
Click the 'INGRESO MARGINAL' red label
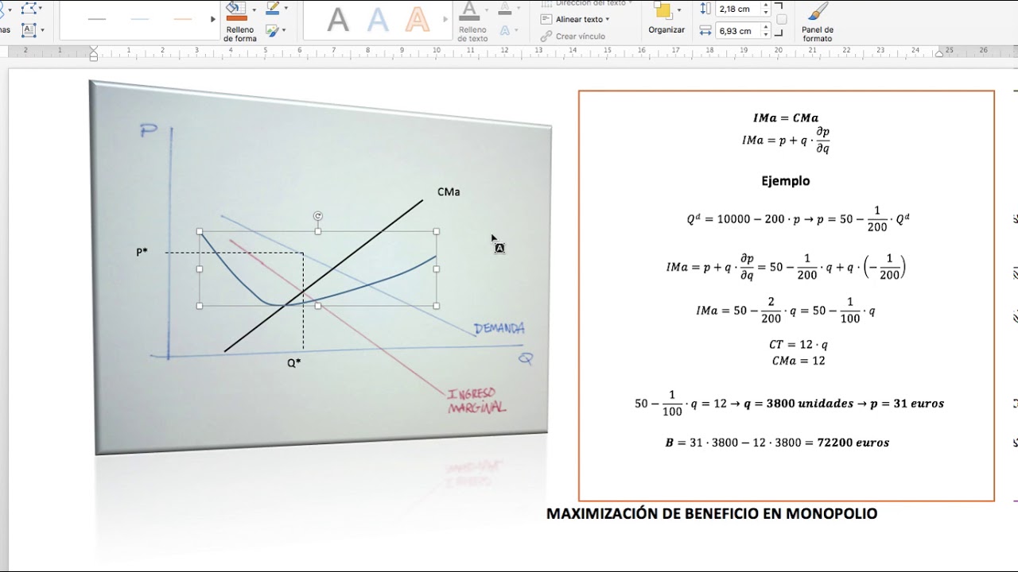(477, 400)
